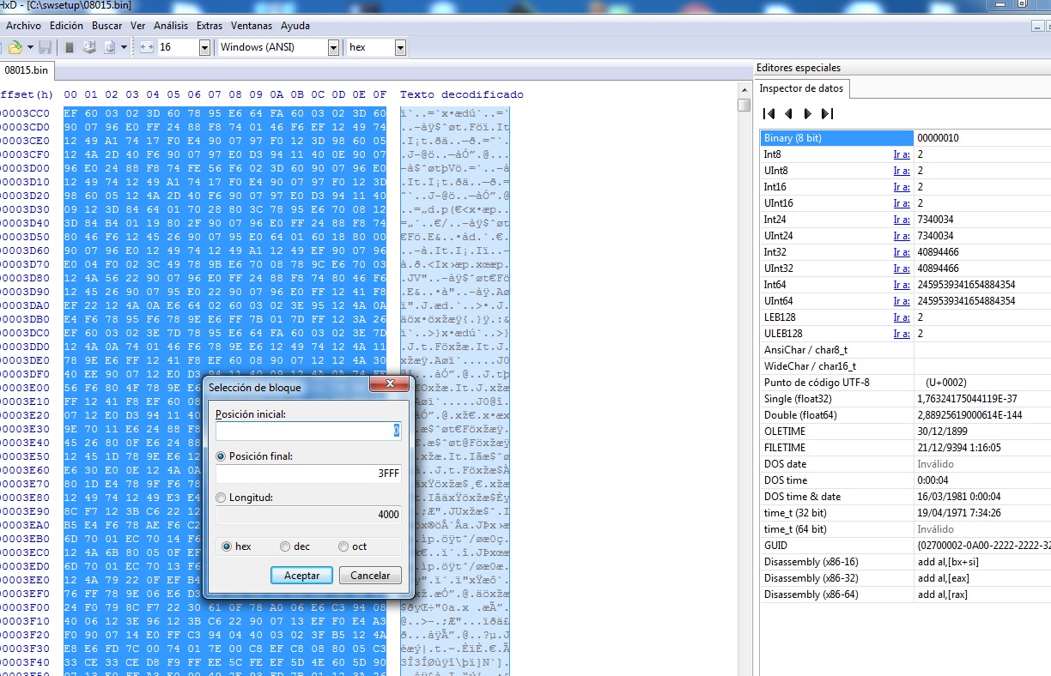Click the Ir a link for UInt32
1051x676 pixels.
901,269
